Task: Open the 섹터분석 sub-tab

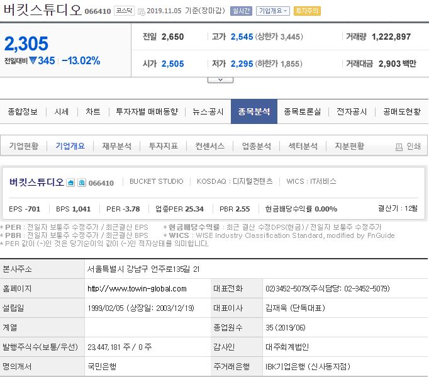Action: tap(303, 146)
